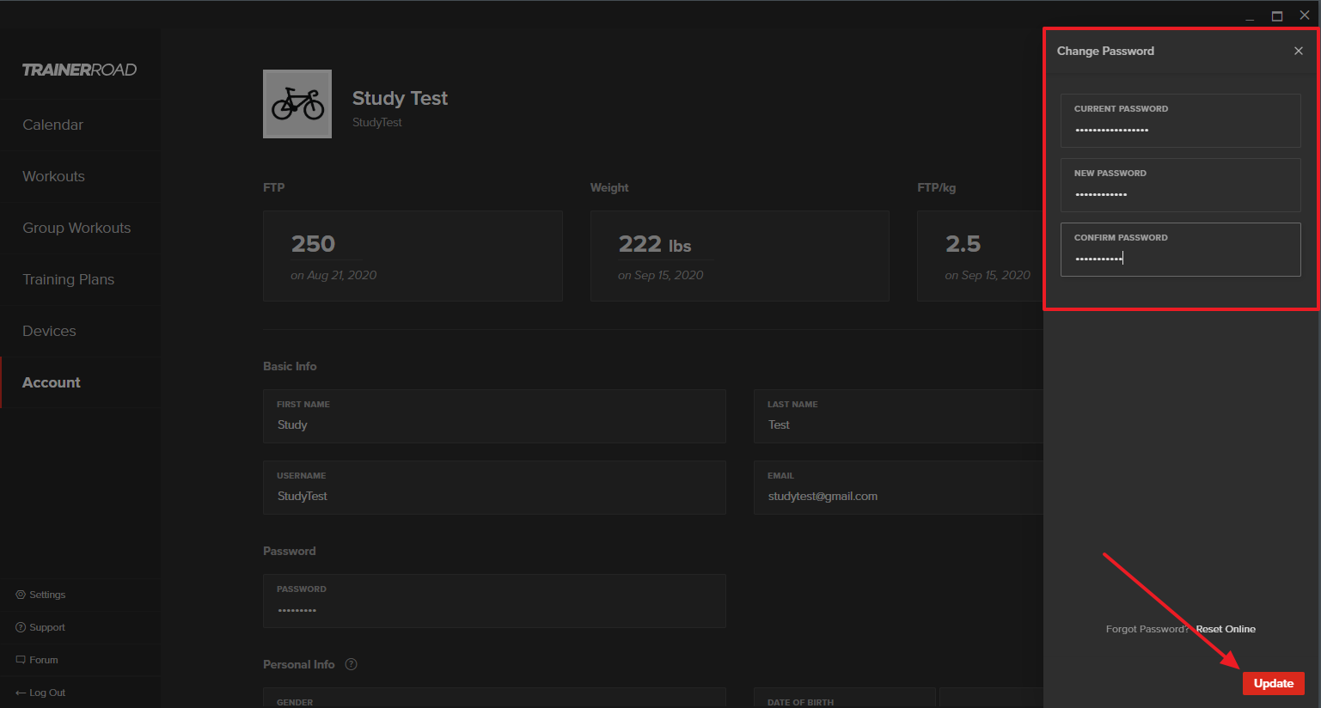Maximize the TrainerRoad window
The height and width of the screenshot is (708, 1321).
(x=1277, y=16)
